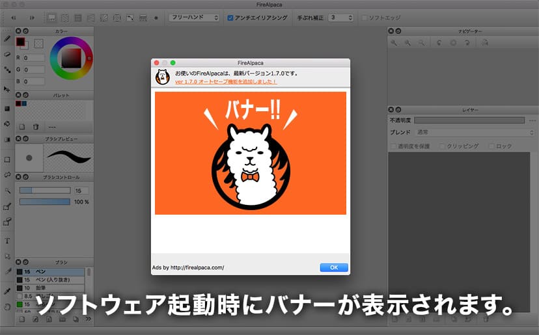539x335 pixels.
Task: Add a new brush in brush panel
Action: [22, 319]
